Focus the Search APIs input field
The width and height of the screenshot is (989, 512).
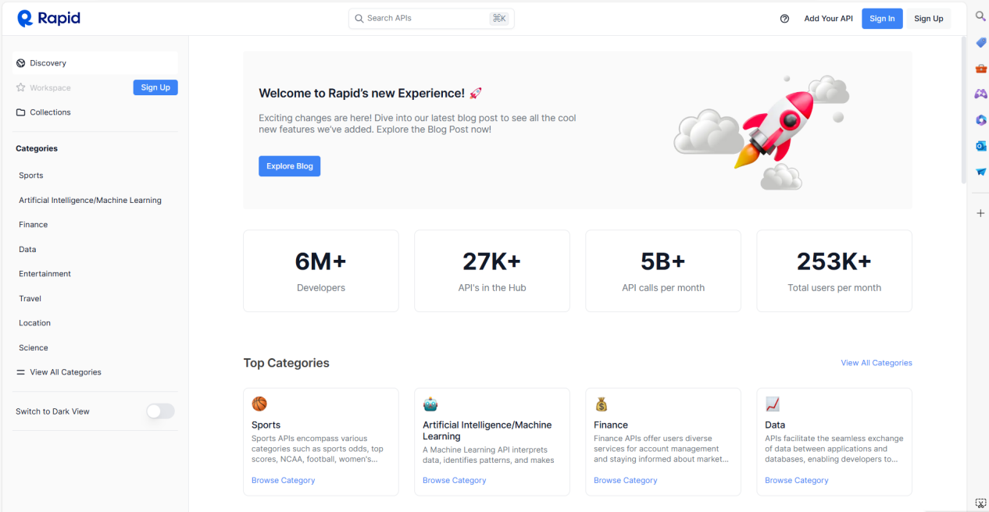tap(431, 18)
